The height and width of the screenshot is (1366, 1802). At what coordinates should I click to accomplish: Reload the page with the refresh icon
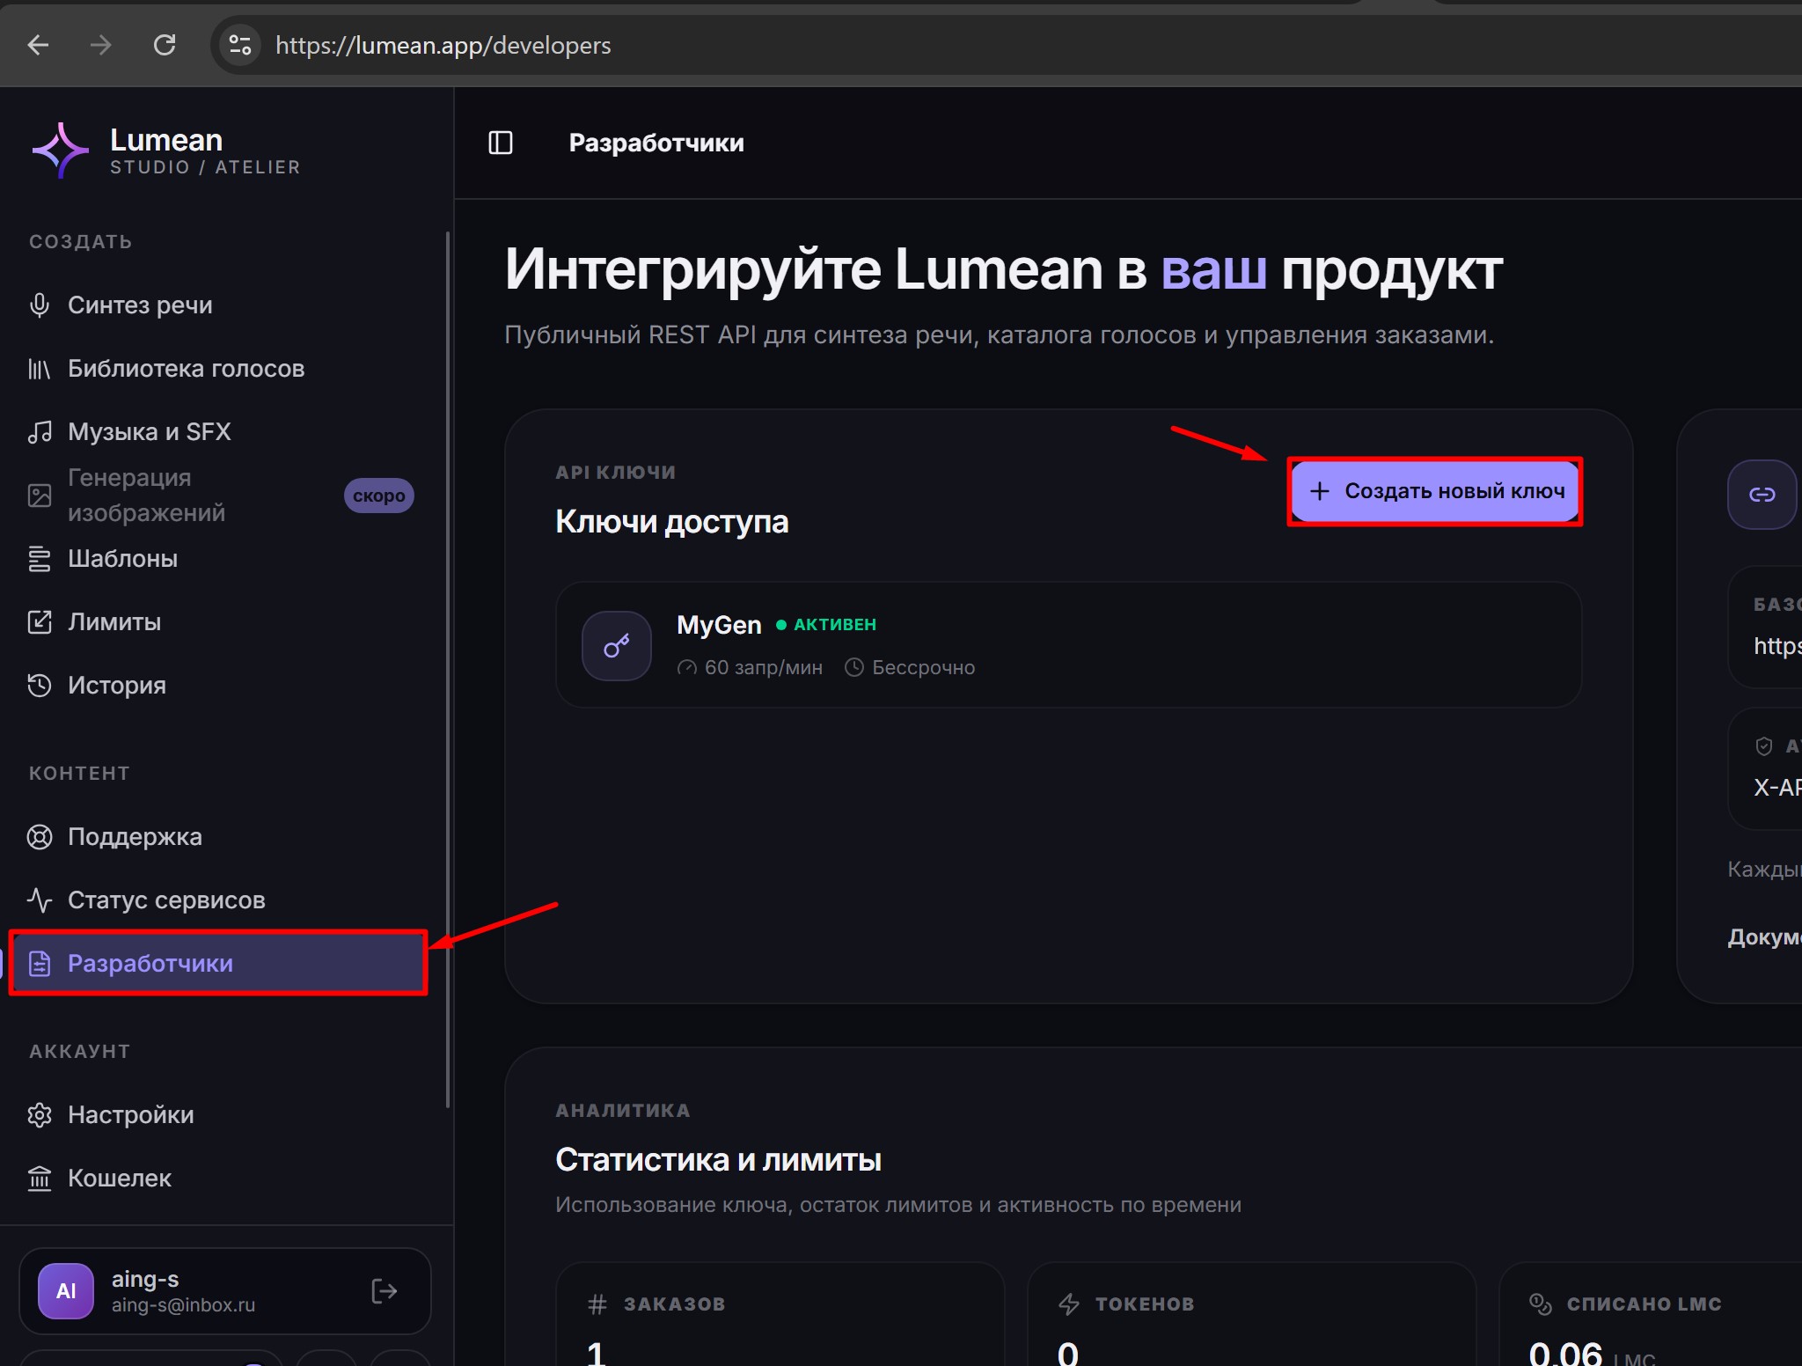click(x=165, y=45)
